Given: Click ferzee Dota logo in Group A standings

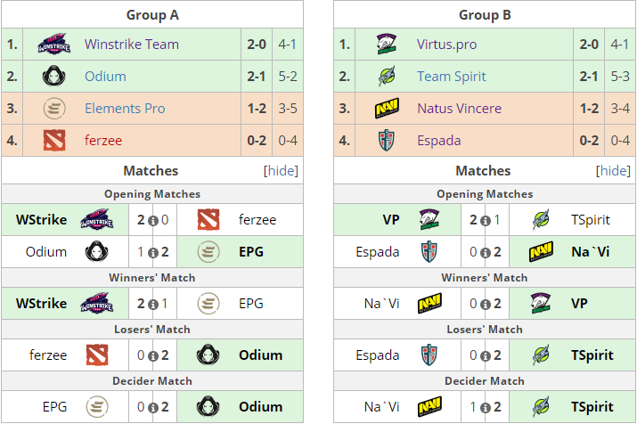Looking at the screenshot, I should click(x=54, y=141).
